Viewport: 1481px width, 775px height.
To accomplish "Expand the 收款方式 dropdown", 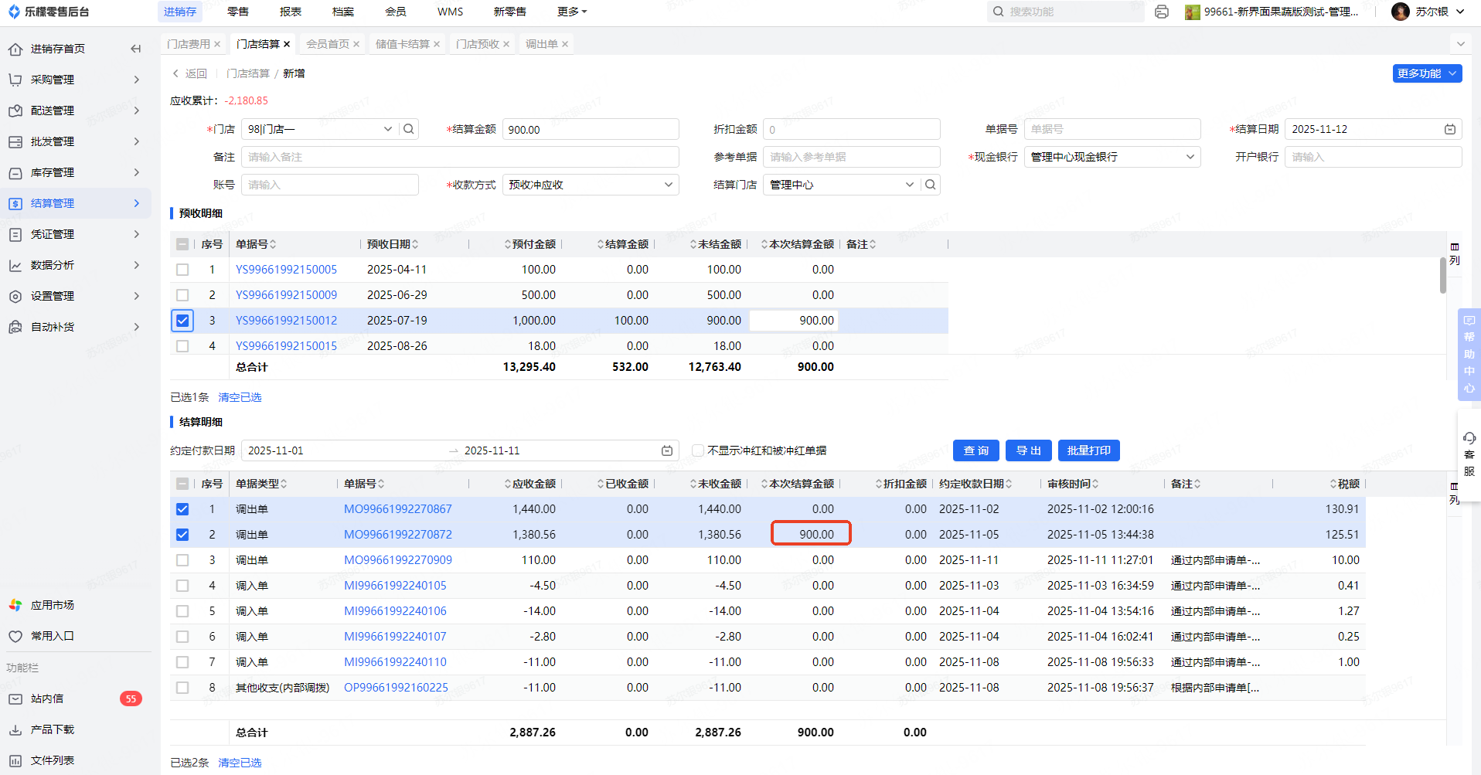I will pyautogui.click(x=591, y=185).
